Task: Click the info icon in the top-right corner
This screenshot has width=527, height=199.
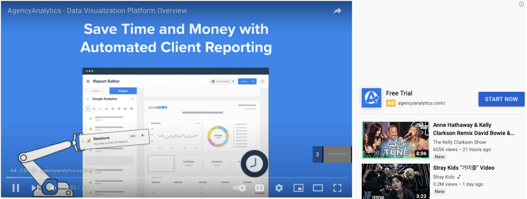Action: point(521,4)
